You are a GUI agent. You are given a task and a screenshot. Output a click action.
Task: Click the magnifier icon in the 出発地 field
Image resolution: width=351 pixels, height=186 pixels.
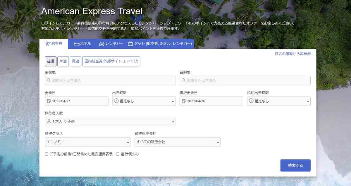[x=49, y=80]
